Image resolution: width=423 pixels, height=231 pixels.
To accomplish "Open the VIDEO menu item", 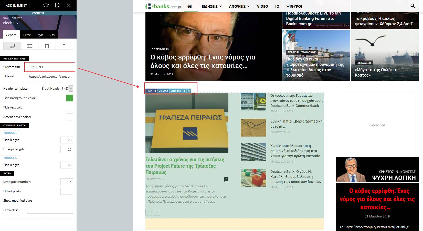I will (262, 6).
